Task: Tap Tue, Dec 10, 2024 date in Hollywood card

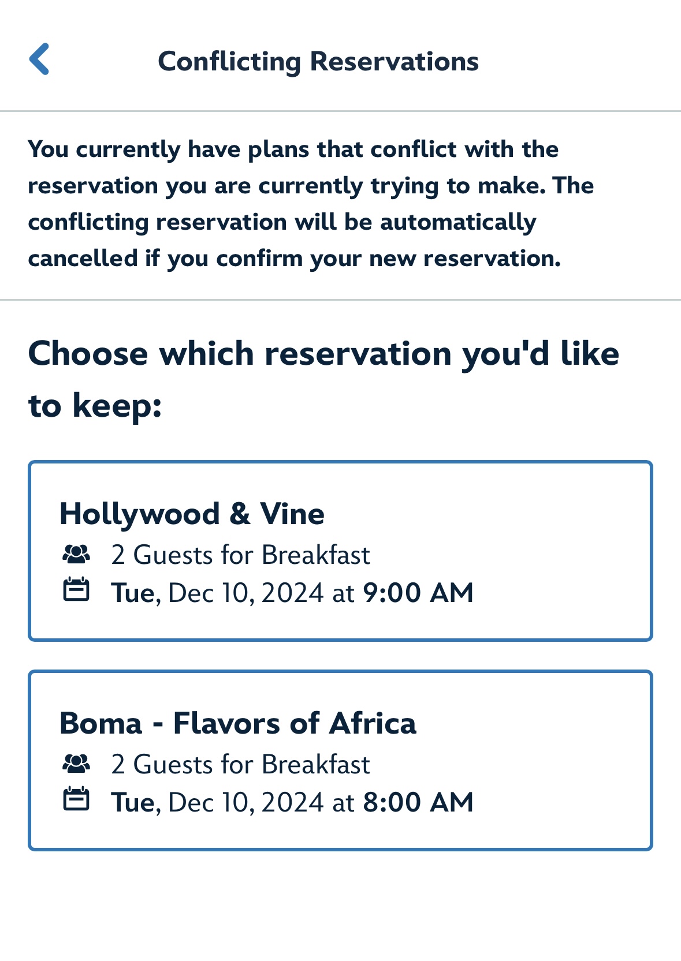Action: point(217,593)
